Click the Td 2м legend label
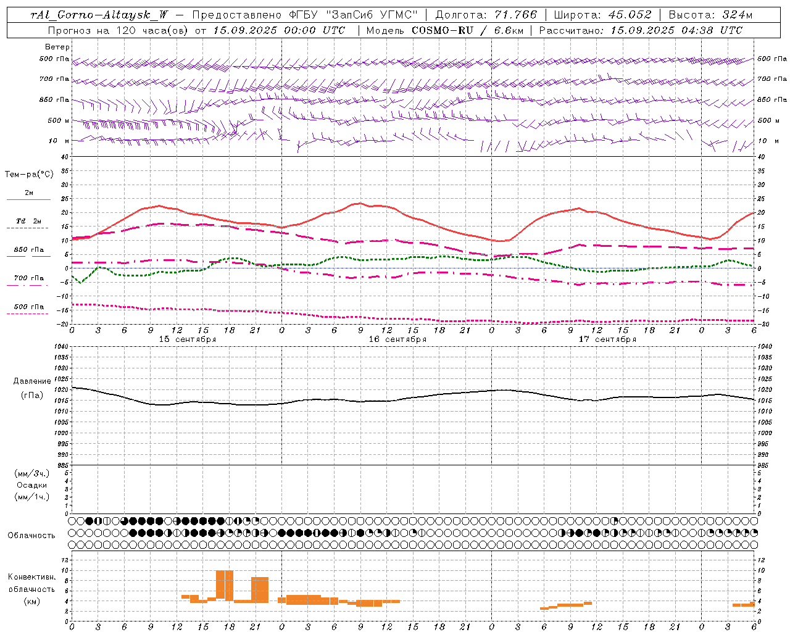The image size is (790, 632). pyautogui.click(x=28, y=221)
